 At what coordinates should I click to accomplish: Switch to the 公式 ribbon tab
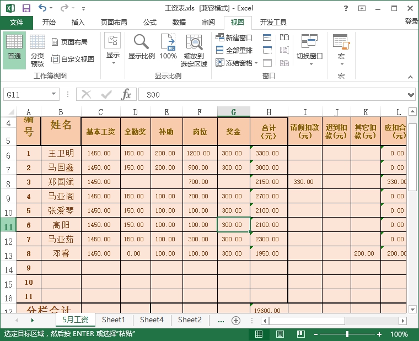[x=150, y=23]
